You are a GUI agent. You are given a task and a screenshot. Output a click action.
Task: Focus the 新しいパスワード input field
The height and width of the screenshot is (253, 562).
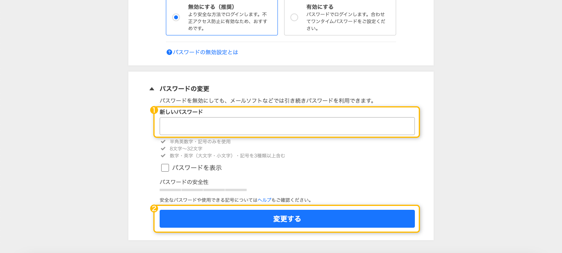point(287,126)
